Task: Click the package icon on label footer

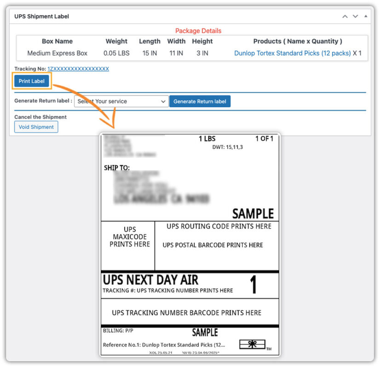Action: [252, 344]
